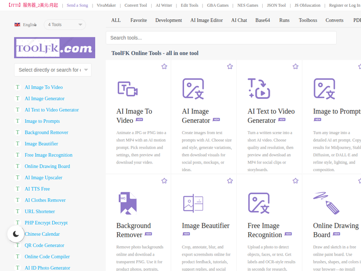Click the AI Image Generator card icon
This screenshot has height=271, width=361.
(193, 89)
